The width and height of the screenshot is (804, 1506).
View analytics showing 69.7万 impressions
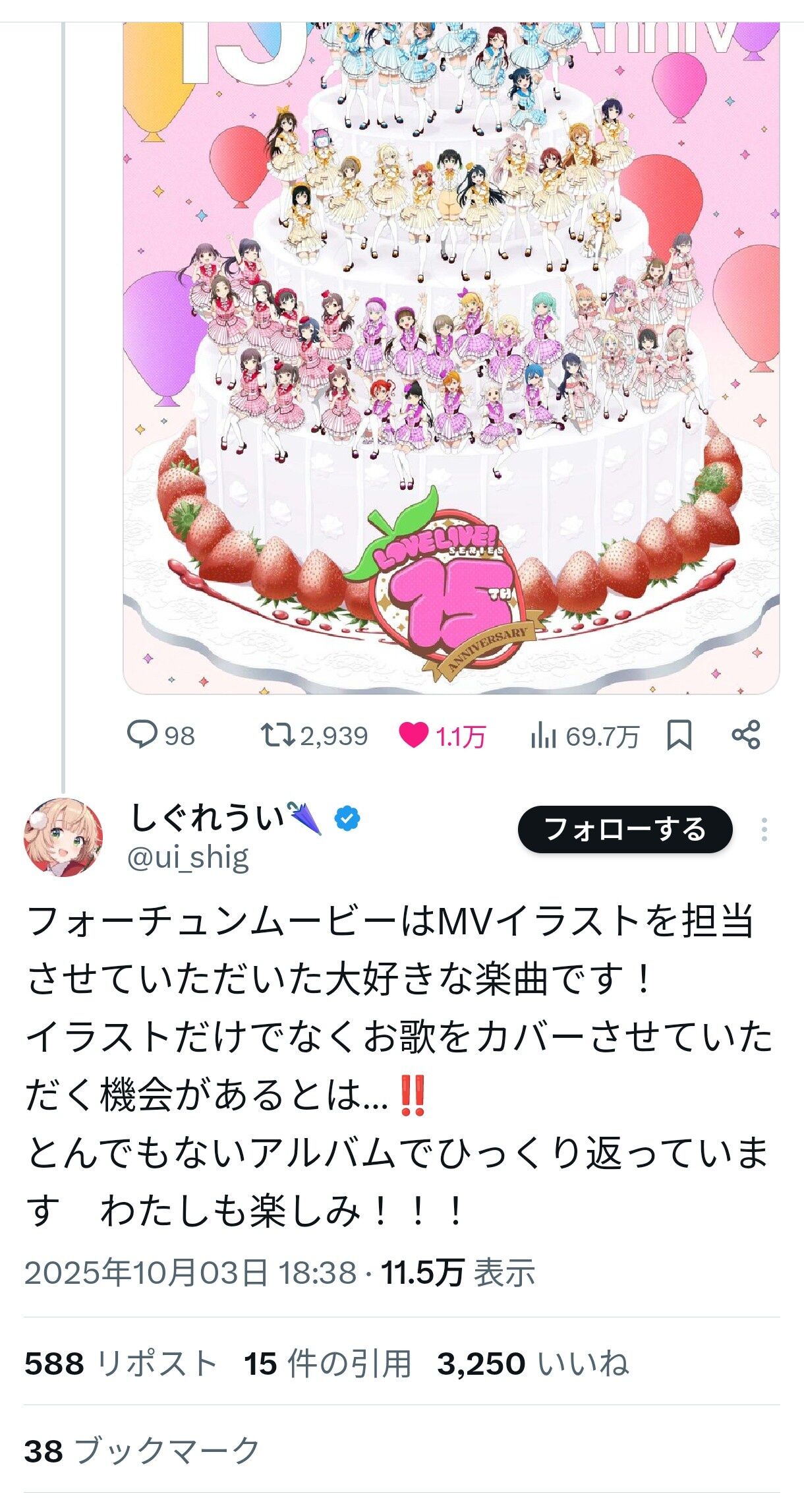584,736
